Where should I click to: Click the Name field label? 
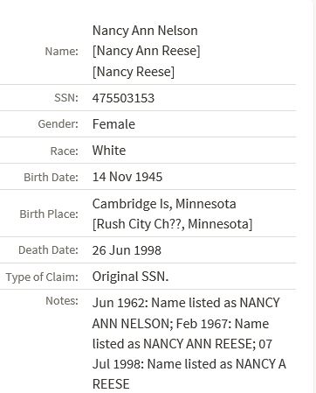62,52
